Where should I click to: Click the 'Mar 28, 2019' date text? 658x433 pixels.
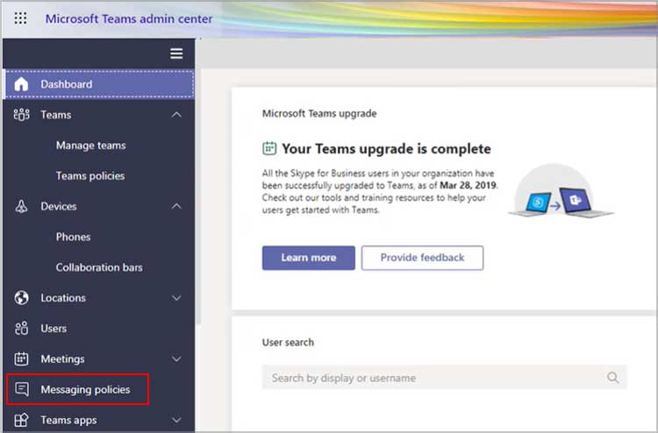468,185
